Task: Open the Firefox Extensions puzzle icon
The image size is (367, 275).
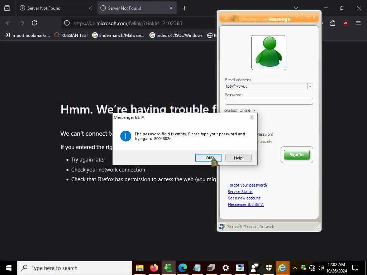Action: [x=333, y=23]
